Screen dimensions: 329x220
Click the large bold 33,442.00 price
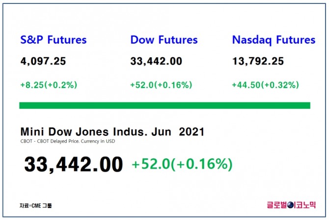pos(73,164)
